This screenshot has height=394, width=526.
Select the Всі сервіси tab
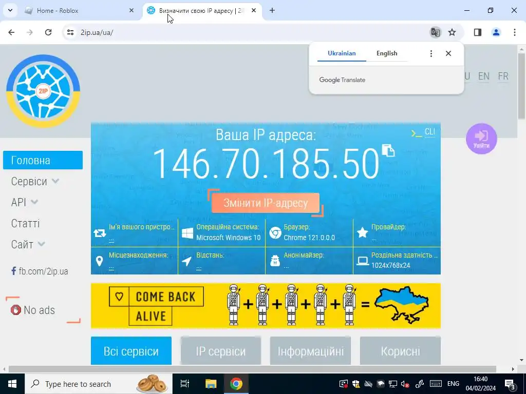pyautogui.click(x=131, y=351)
